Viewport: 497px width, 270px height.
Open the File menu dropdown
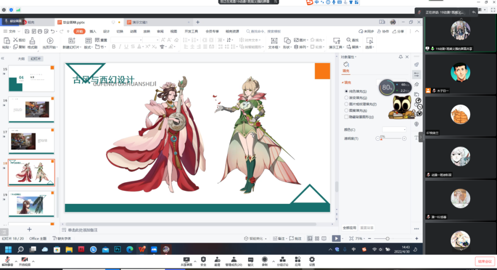point(12,31)
